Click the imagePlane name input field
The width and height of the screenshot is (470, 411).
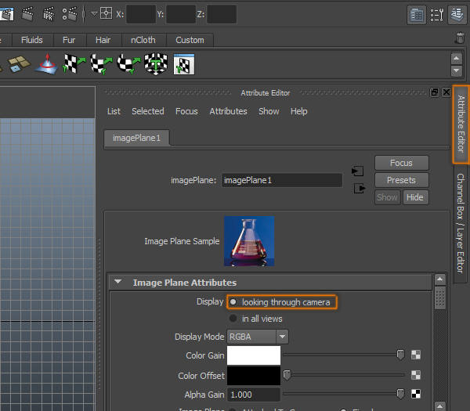[x=282, y=180]
